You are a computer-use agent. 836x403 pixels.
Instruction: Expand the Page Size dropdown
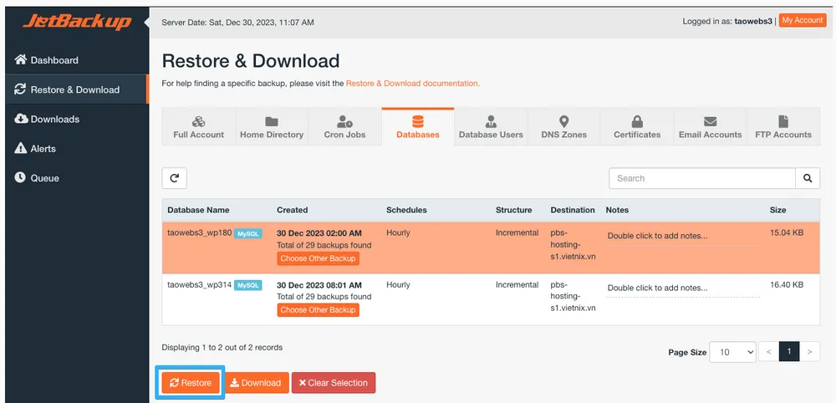(x=732, y=352)
